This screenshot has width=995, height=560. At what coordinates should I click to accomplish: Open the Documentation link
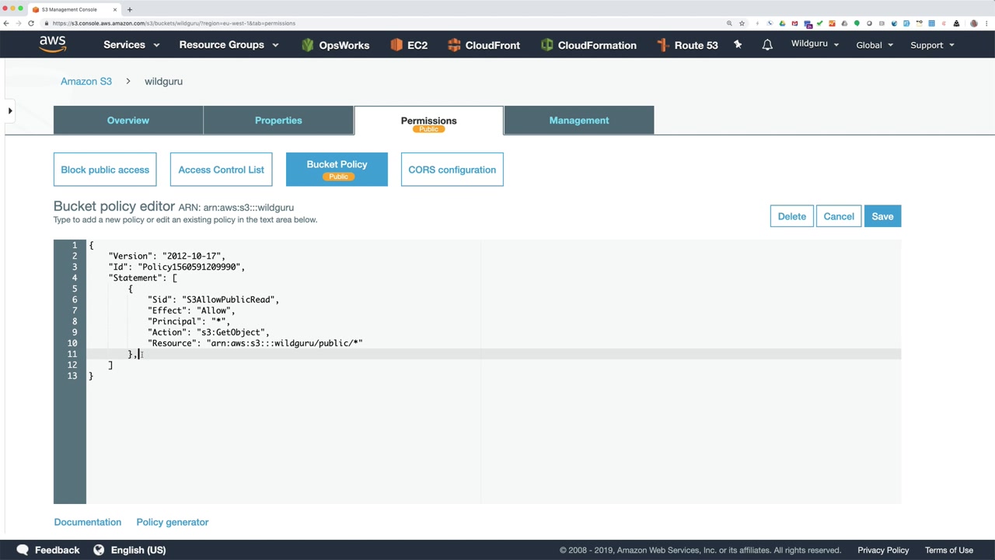tap(88, 522)
